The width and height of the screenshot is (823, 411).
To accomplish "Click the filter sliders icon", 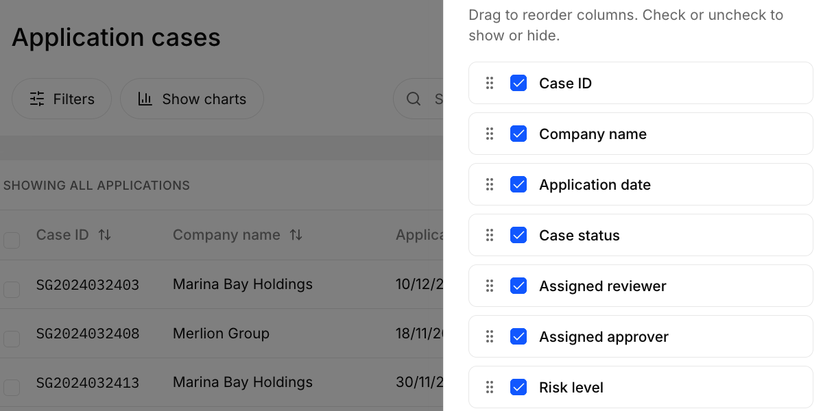I will coord(37,99).
